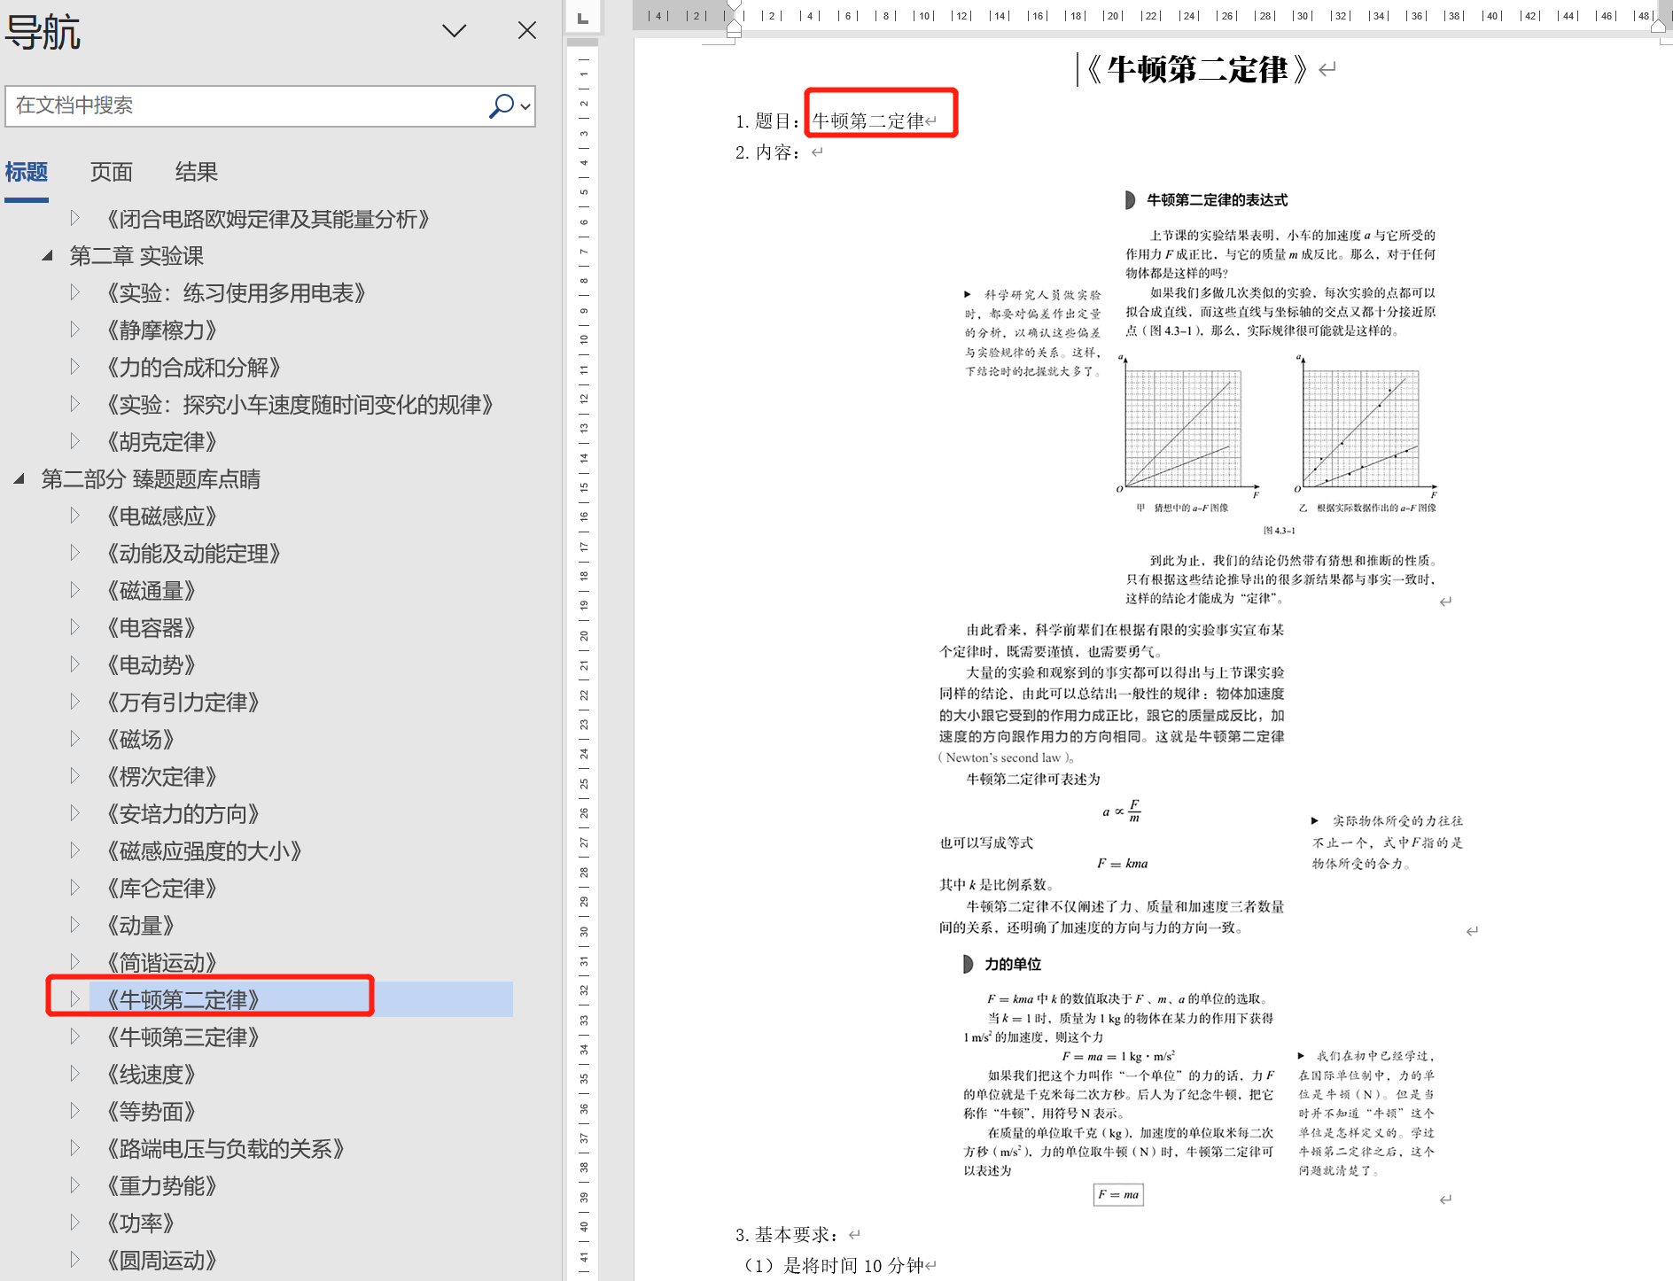Select 《闭合电路欧姆定律及其能量分析》 heading
The height and width of the screenshot is (1281, 1673).
(x=268, y=219)
